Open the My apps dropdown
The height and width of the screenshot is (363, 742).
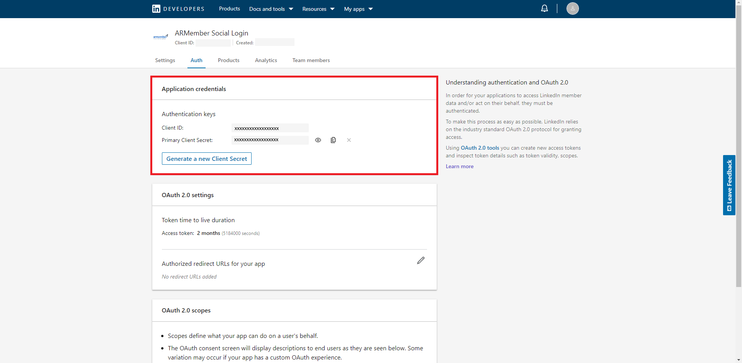tap(358, 9)
